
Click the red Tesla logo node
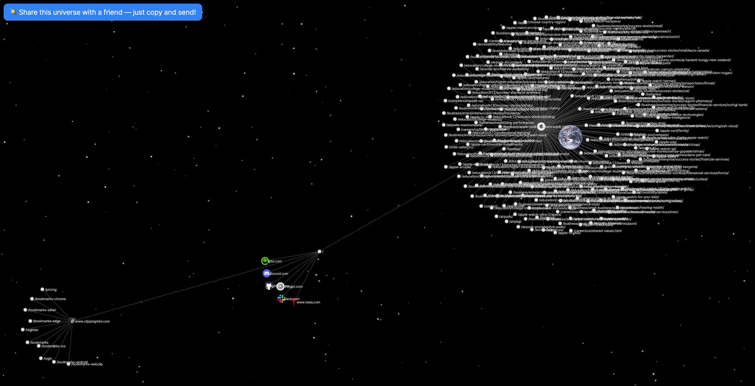click(294, 302)
